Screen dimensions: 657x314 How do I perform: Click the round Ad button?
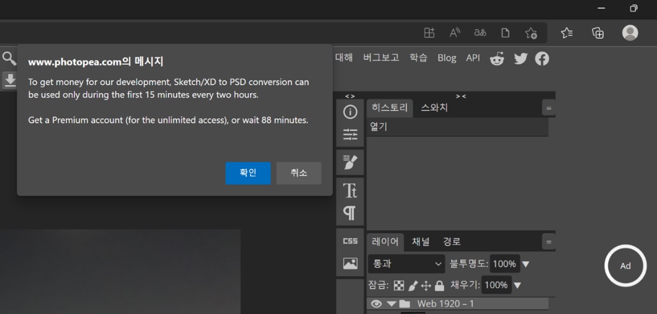point(625,265)
